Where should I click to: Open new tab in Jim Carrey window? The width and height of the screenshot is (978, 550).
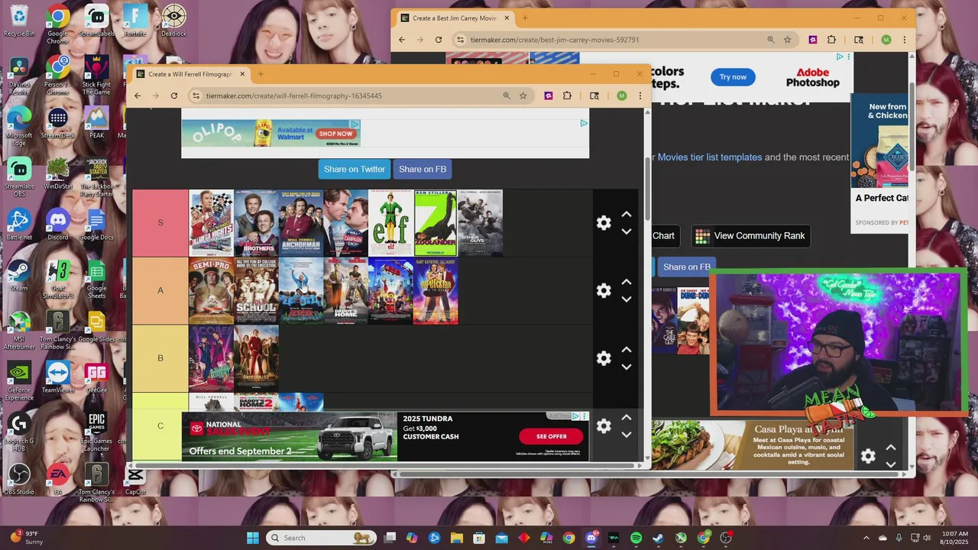pos(525,18)
